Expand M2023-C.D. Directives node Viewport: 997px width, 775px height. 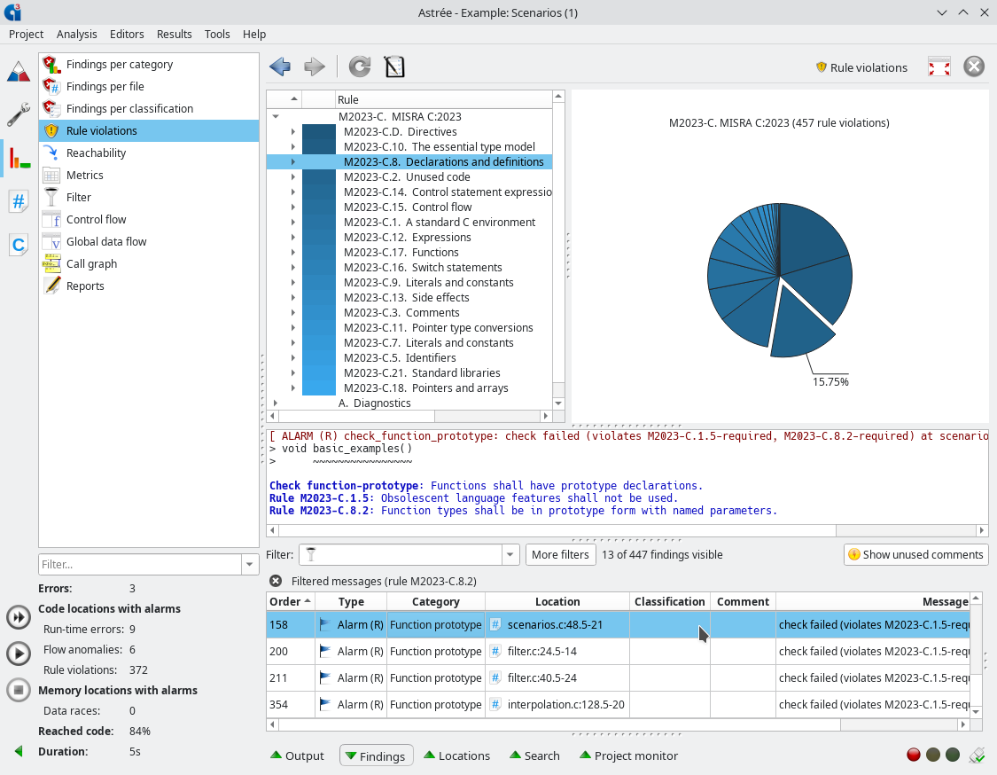(x=292, y=132)
